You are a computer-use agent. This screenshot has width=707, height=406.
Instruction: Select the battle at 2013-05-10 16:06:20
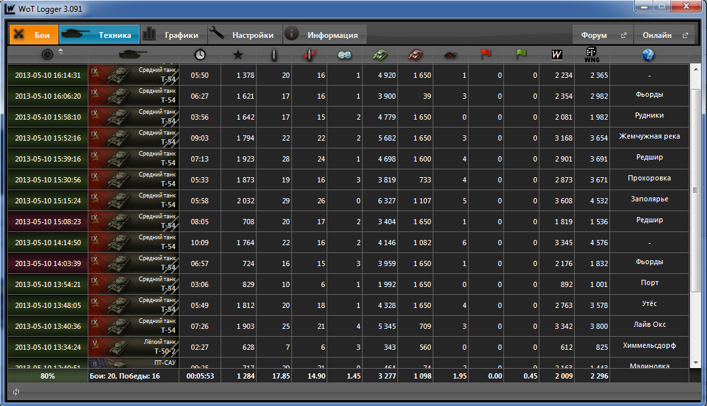coord(348,96)
